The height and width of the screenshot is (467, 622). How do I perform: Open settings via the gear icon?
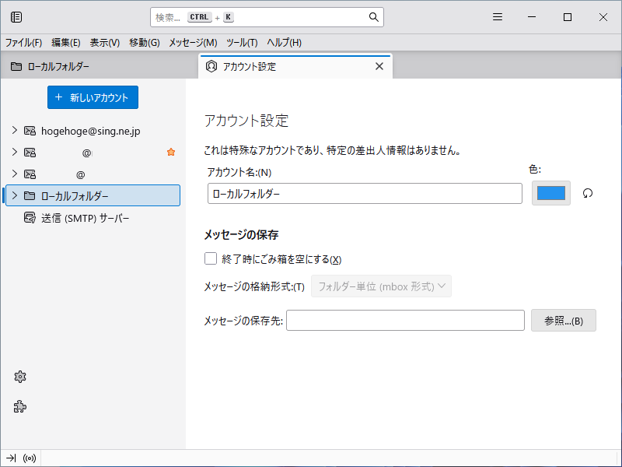point(21,377)
